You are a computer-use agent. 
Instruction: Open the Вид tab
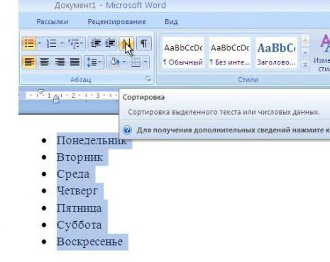click(171, 22)
